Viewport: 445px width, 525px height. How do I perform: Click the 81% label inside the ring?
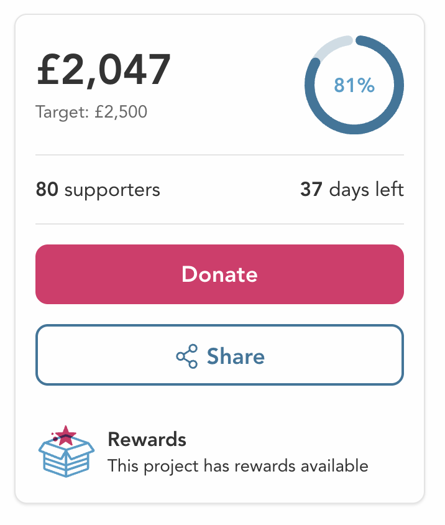(x=354, y=85)
